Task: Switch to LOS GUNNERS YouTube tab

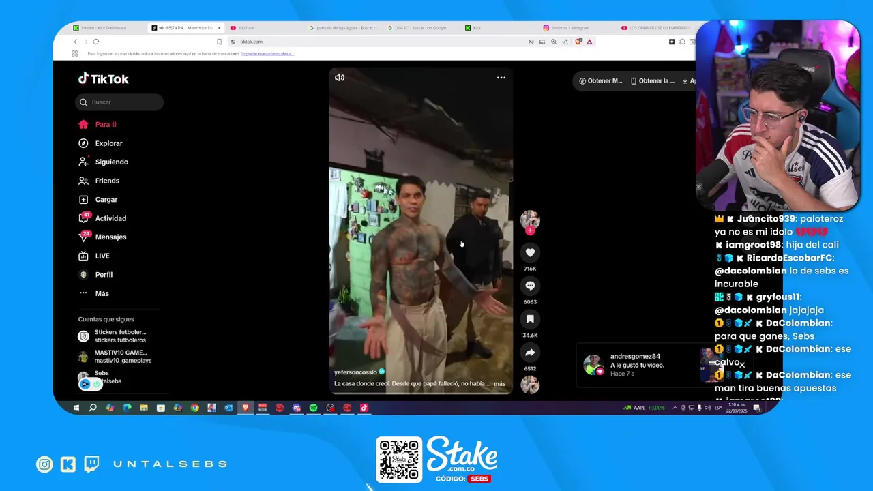Action: (x=655, y=28)
